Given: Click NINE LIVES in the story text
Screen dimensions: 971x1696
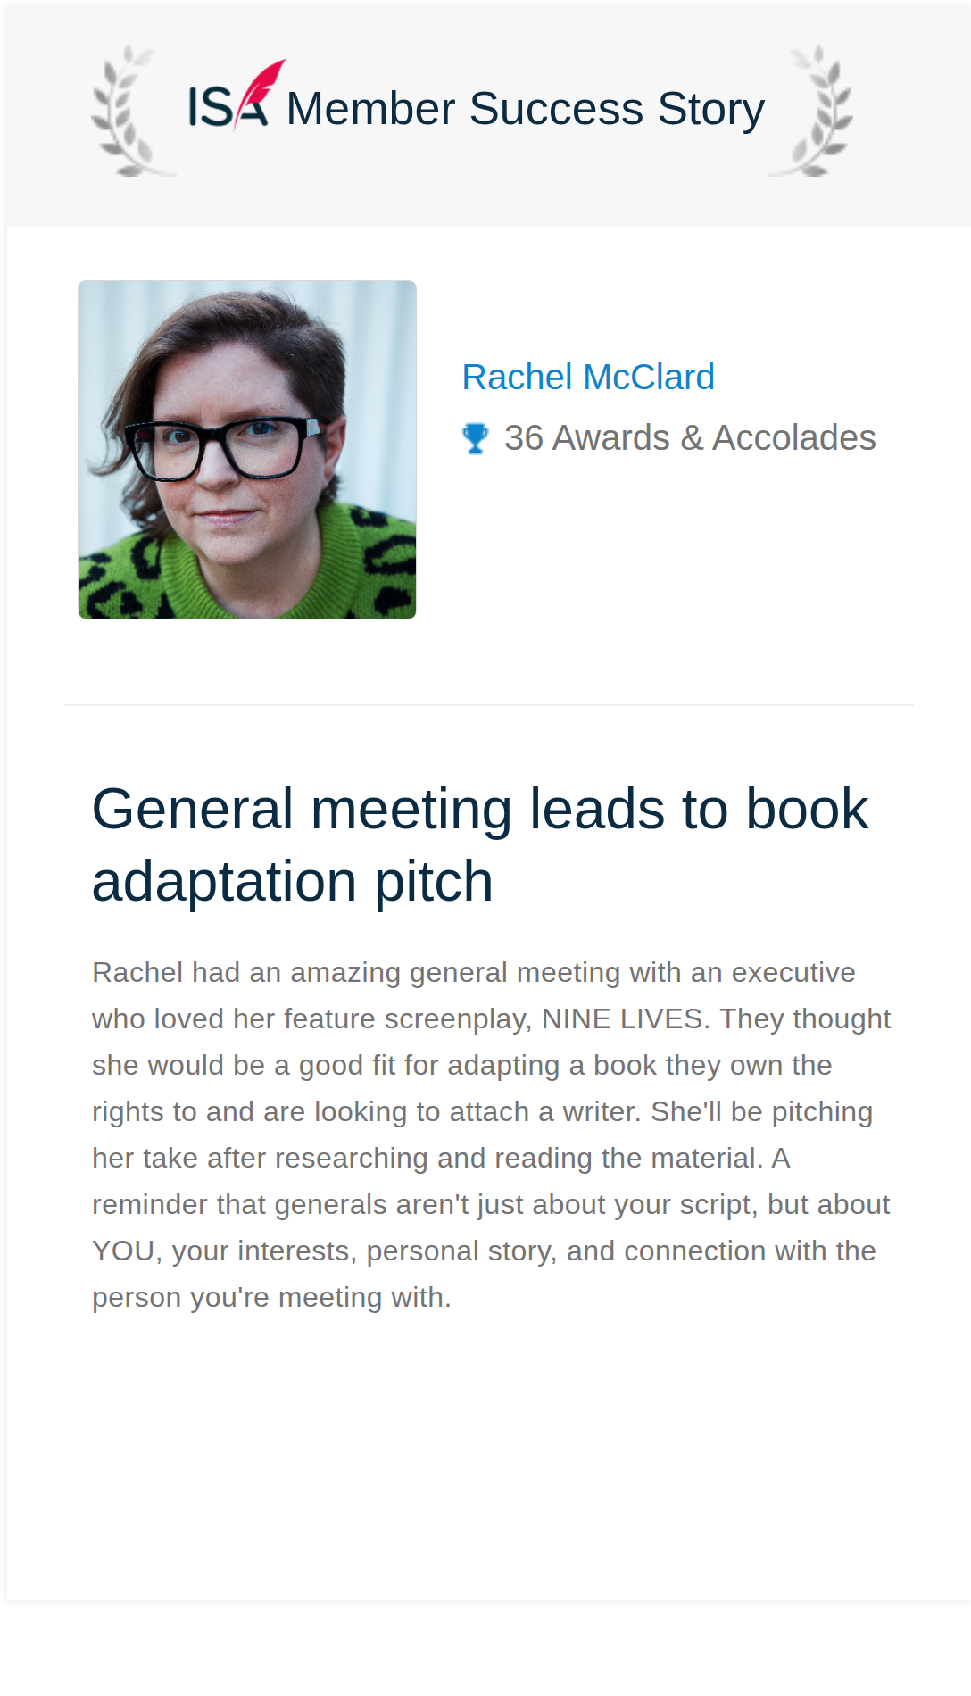Looking at the screenshot, I should pos(622,1018).
